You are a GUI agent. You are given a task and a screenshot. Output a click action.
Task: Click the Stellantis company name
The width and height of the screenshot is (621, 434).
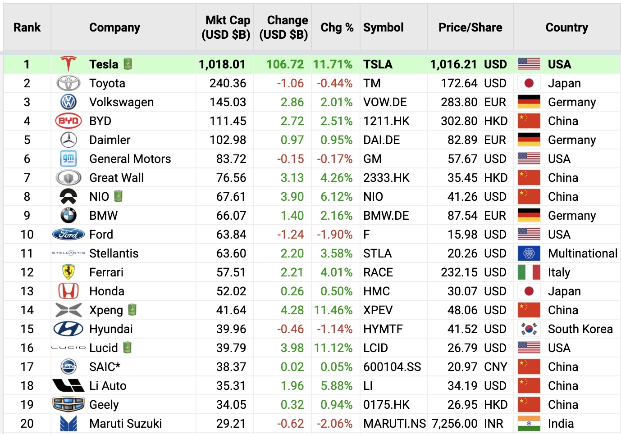click(114, 253)
